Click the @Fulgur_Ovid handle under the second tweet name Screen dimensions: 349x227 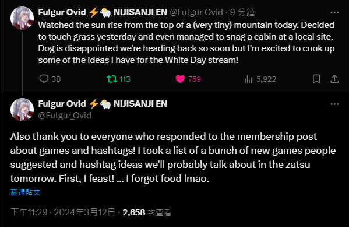pos(65,116)
